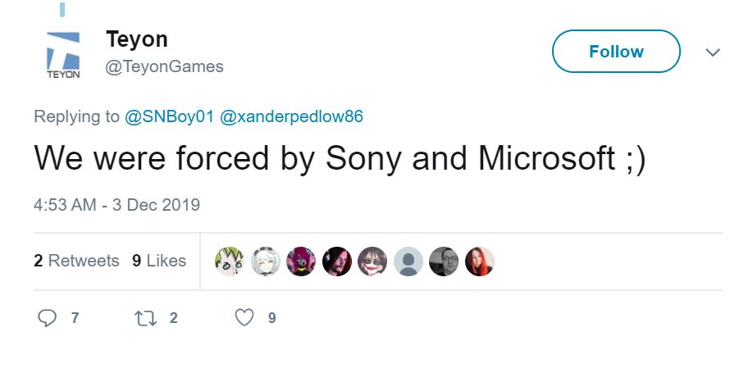Open the @SNBoy01 mention link
This screenshot has width=753, height=373.
(169, 116)
